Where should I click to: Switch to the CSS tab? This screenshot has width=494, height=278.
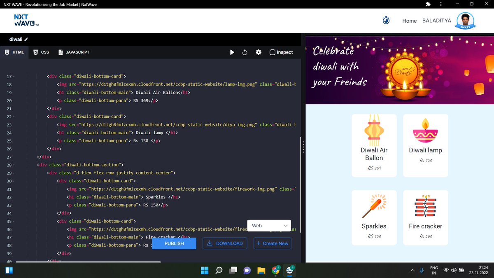[x=41, y=52]
